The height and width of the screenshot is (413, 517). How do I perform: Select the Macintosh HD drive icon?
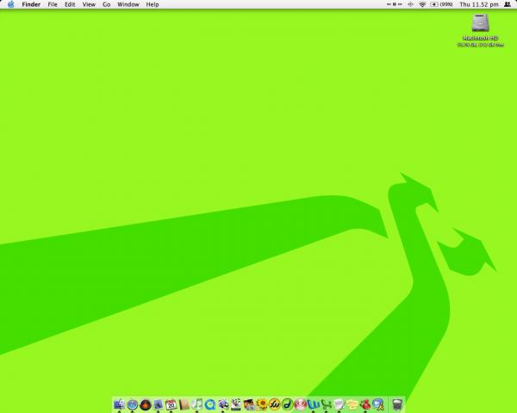[x=481, y=23]
